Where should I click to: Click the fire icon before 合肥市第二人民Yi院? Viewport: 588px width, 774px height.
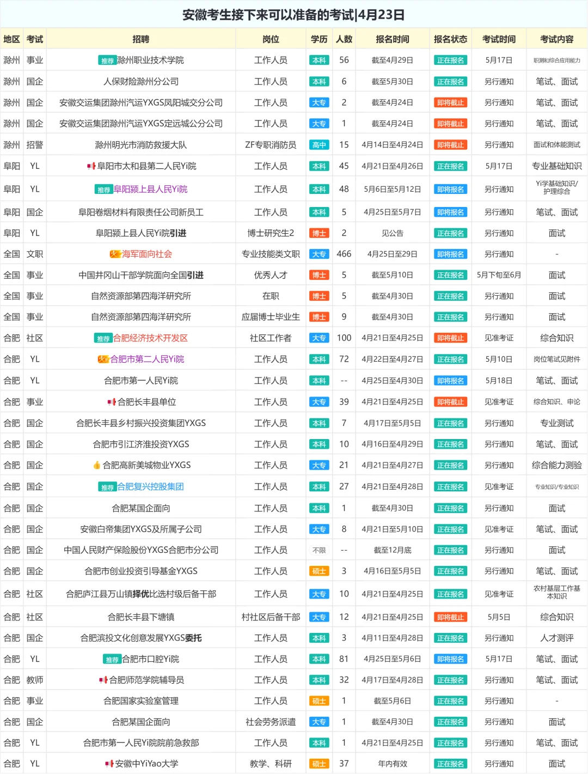[x=103, y=359]
